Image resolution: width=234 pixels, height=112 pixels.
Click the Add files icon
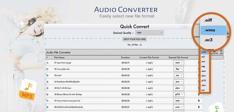click(221, 52)
